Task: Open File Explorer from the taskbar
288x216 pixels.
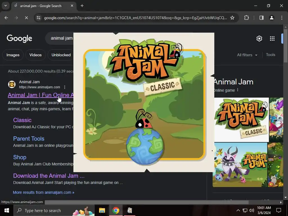Action: (102, 210)
